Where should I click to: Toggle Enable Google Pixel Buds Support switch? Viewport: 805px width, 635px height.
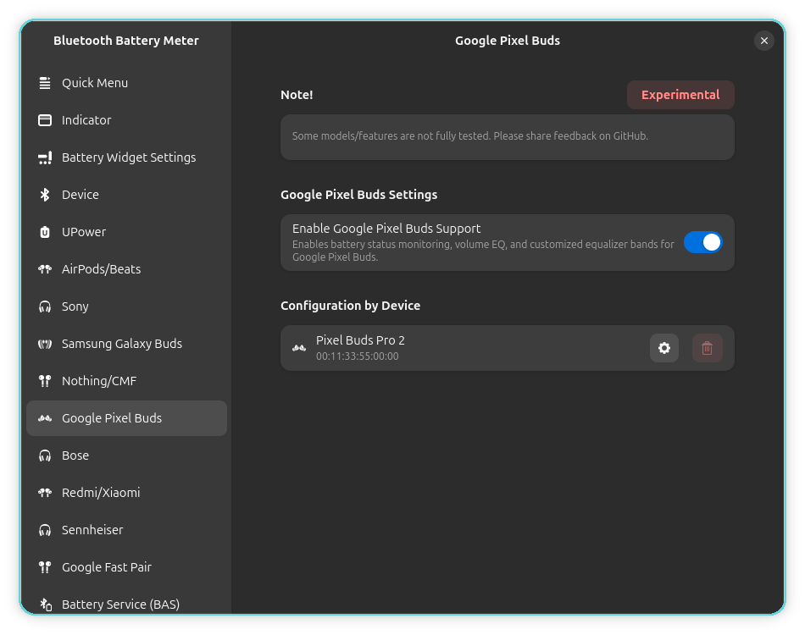702,243
